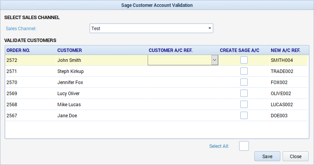Click the Customer A/C Ref cell for Lucy Oliver
This screenshot has width=314, height=165.
pyautogui.click(x=183, y=94)
